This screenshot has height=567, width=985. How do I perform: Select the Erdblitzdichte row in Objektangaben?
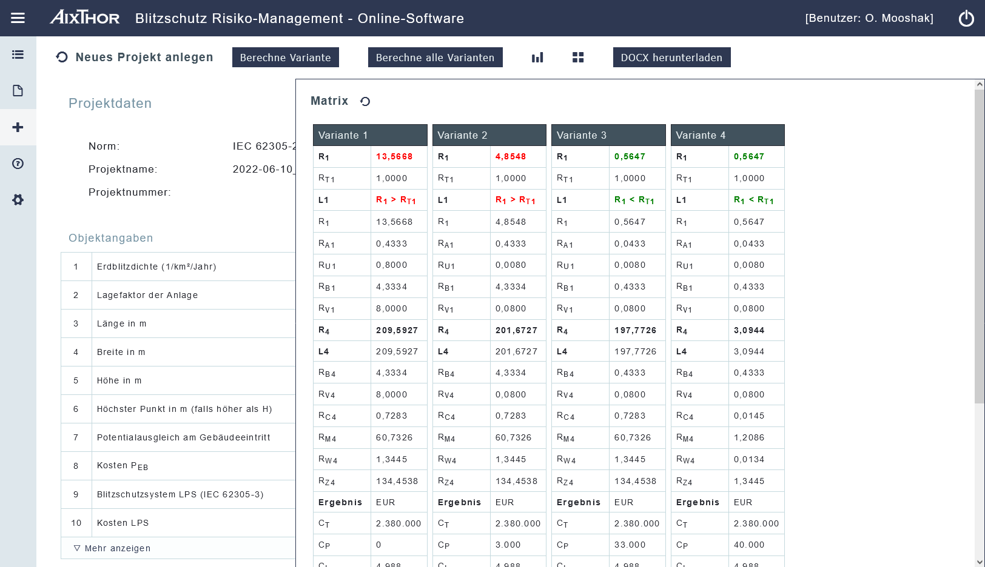point(156,267)
